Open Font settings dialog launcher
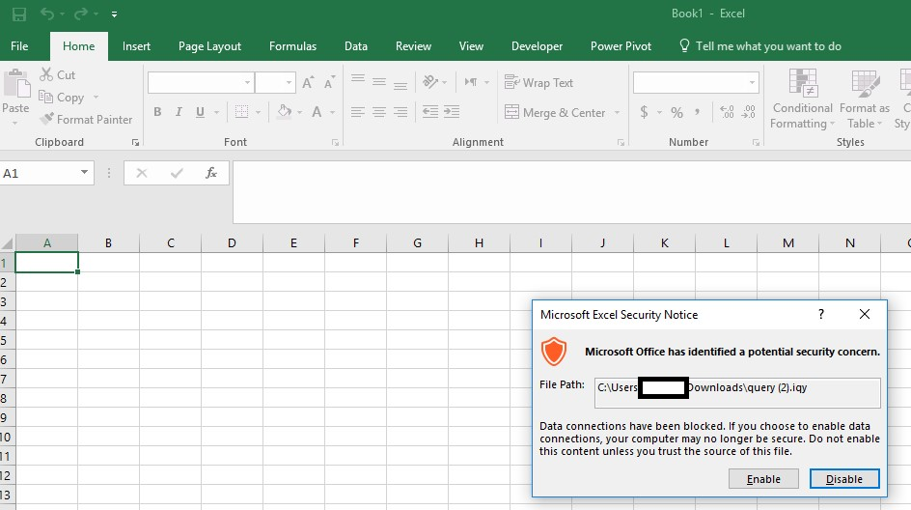Viewport: 911px width, 510px height. [335, 143]
